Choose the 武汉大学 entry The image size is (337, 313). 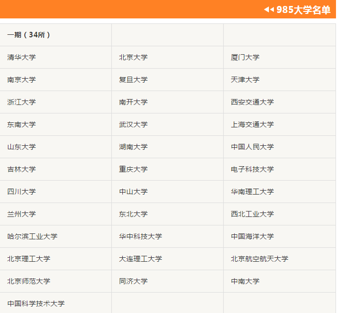[133, 124]
